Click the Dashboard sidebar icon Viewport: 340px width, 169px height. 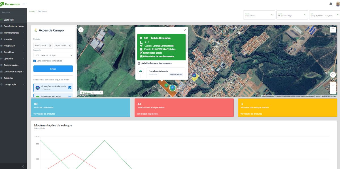(2, 20)
